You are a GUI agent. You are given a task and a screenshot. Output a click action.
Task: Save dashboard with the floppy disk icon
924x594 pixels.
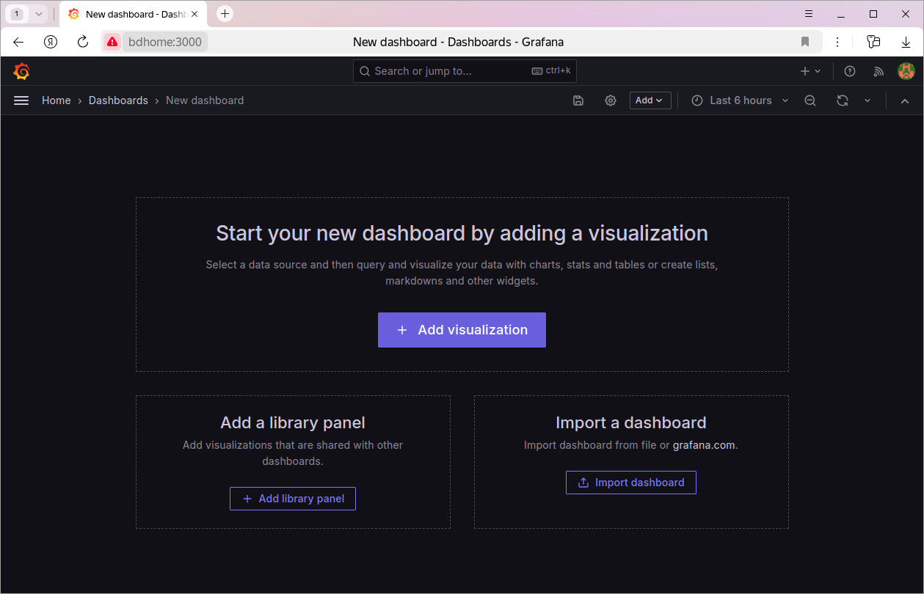click(578, 100)
